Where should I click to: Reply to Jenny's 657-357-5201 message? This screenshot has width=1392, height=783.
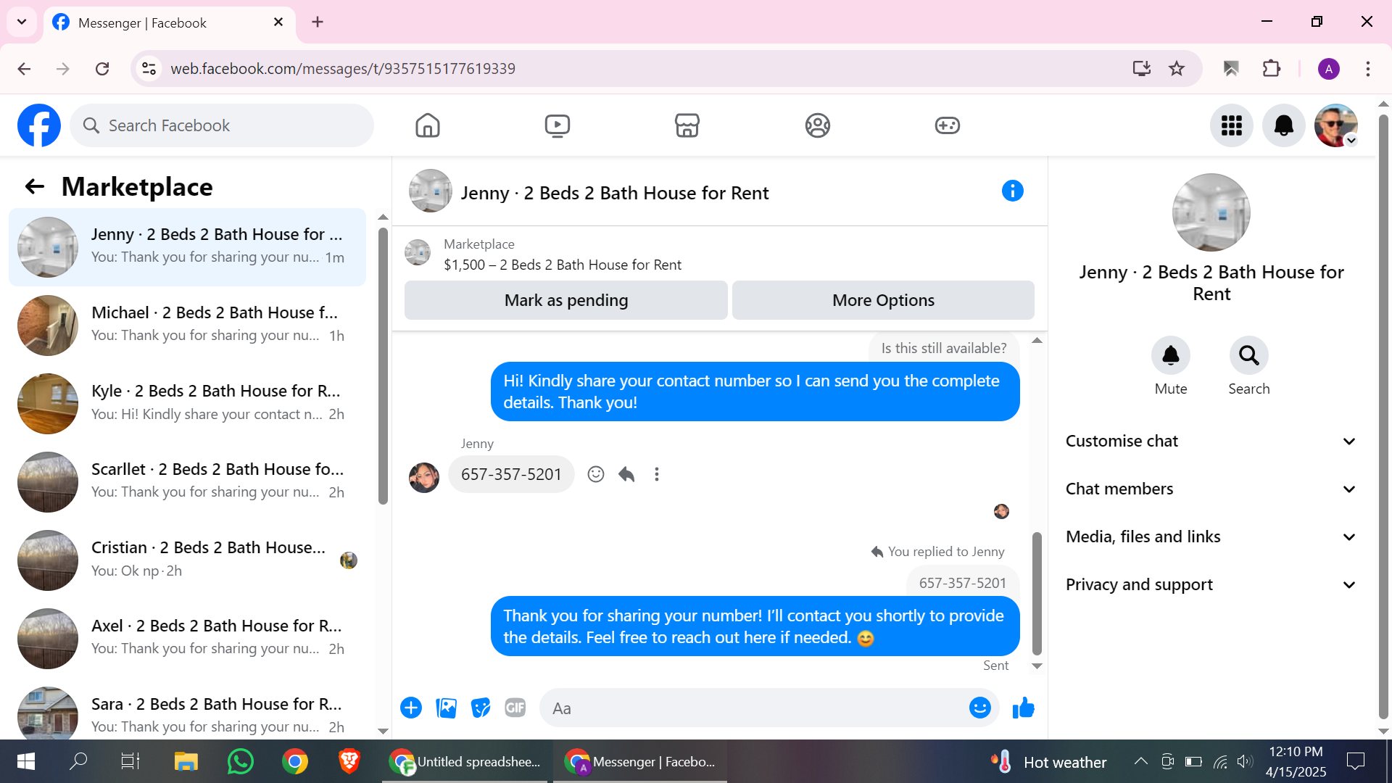[x=626, y=474]
